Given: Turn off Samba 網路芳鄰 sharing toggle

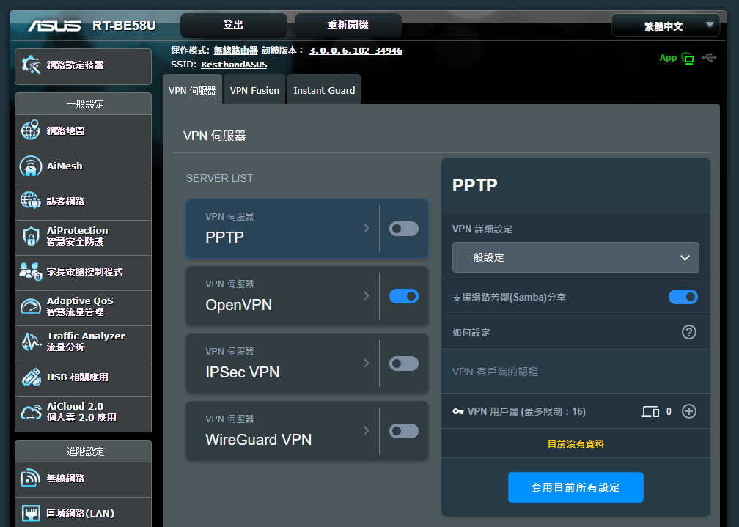Looking at the screenshot, I should pyautogui.click(x=683, y=297).
